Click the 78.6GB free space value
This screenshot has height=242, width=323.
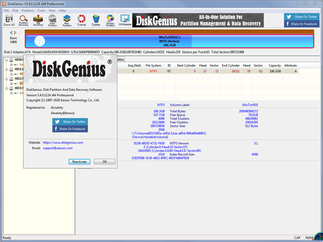coord(253,115)
